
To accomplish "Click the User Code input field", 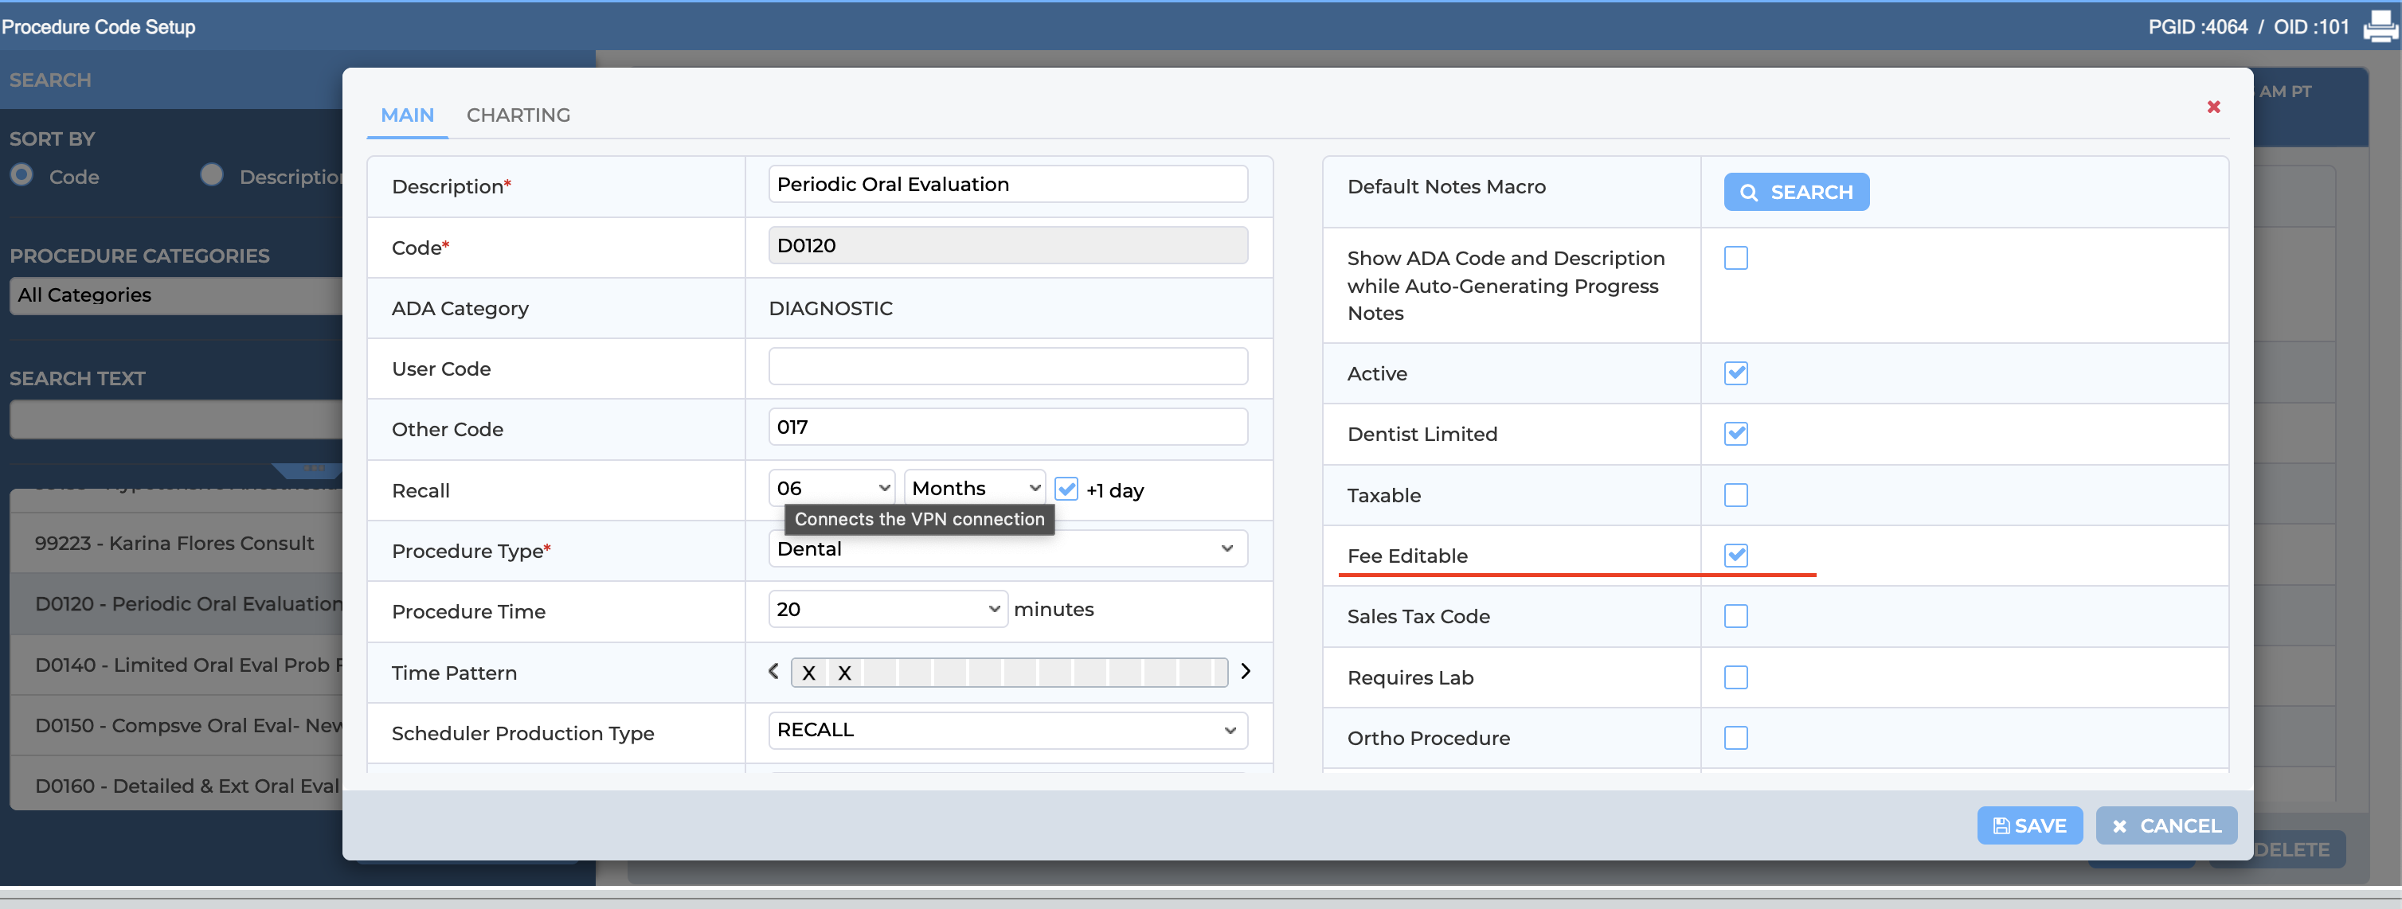I will click(1008, 366).
